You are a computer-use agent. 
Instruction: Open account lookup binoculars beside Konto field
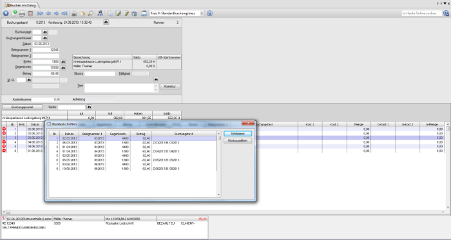pyautogui.click(x=63, y=62)
